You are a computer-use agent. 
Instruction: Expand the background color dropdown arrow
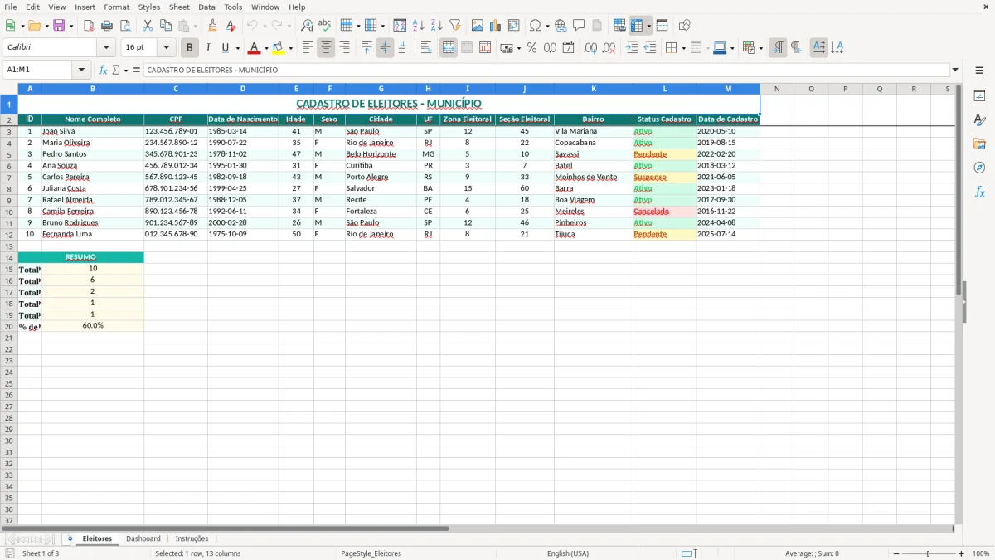[x=290, y=49]
